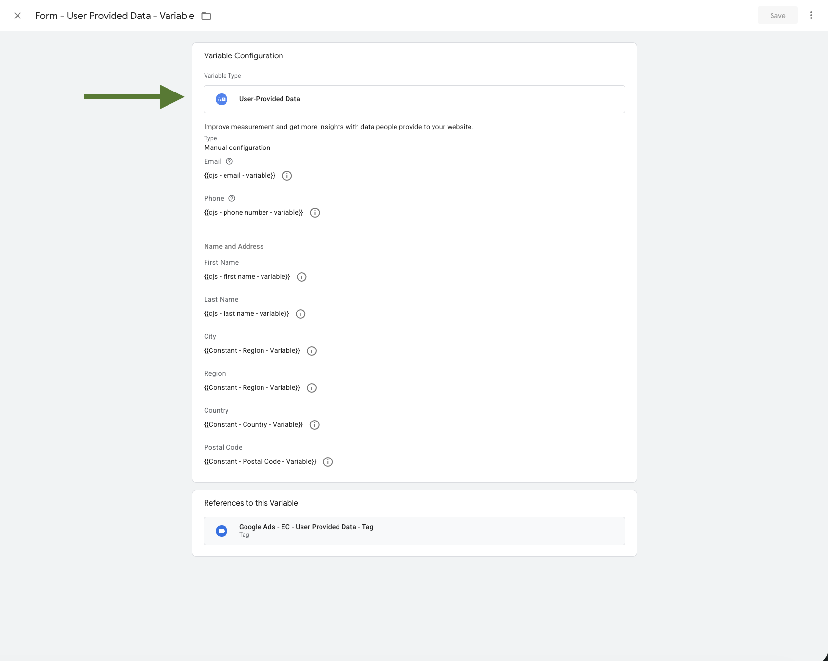Viewport: 828px width, 661px height.
Task: Open info icon for City constant variable
Action: pos(312,351)
